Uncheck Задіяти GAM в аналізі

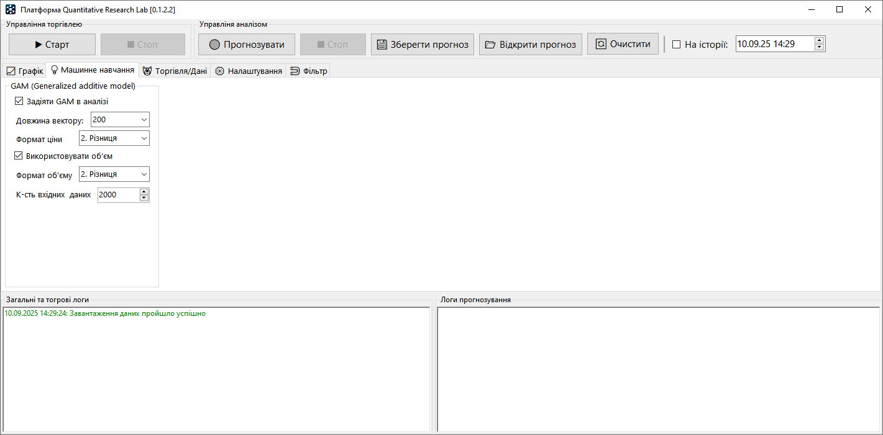[19, 101]
